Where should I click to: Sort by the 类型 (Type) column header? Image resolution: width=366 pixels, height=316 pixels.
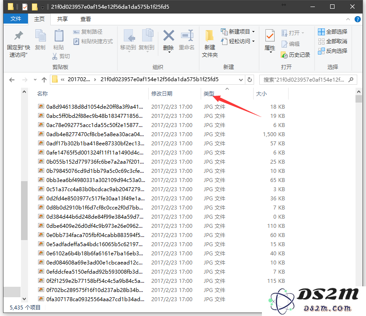(209, 94)
